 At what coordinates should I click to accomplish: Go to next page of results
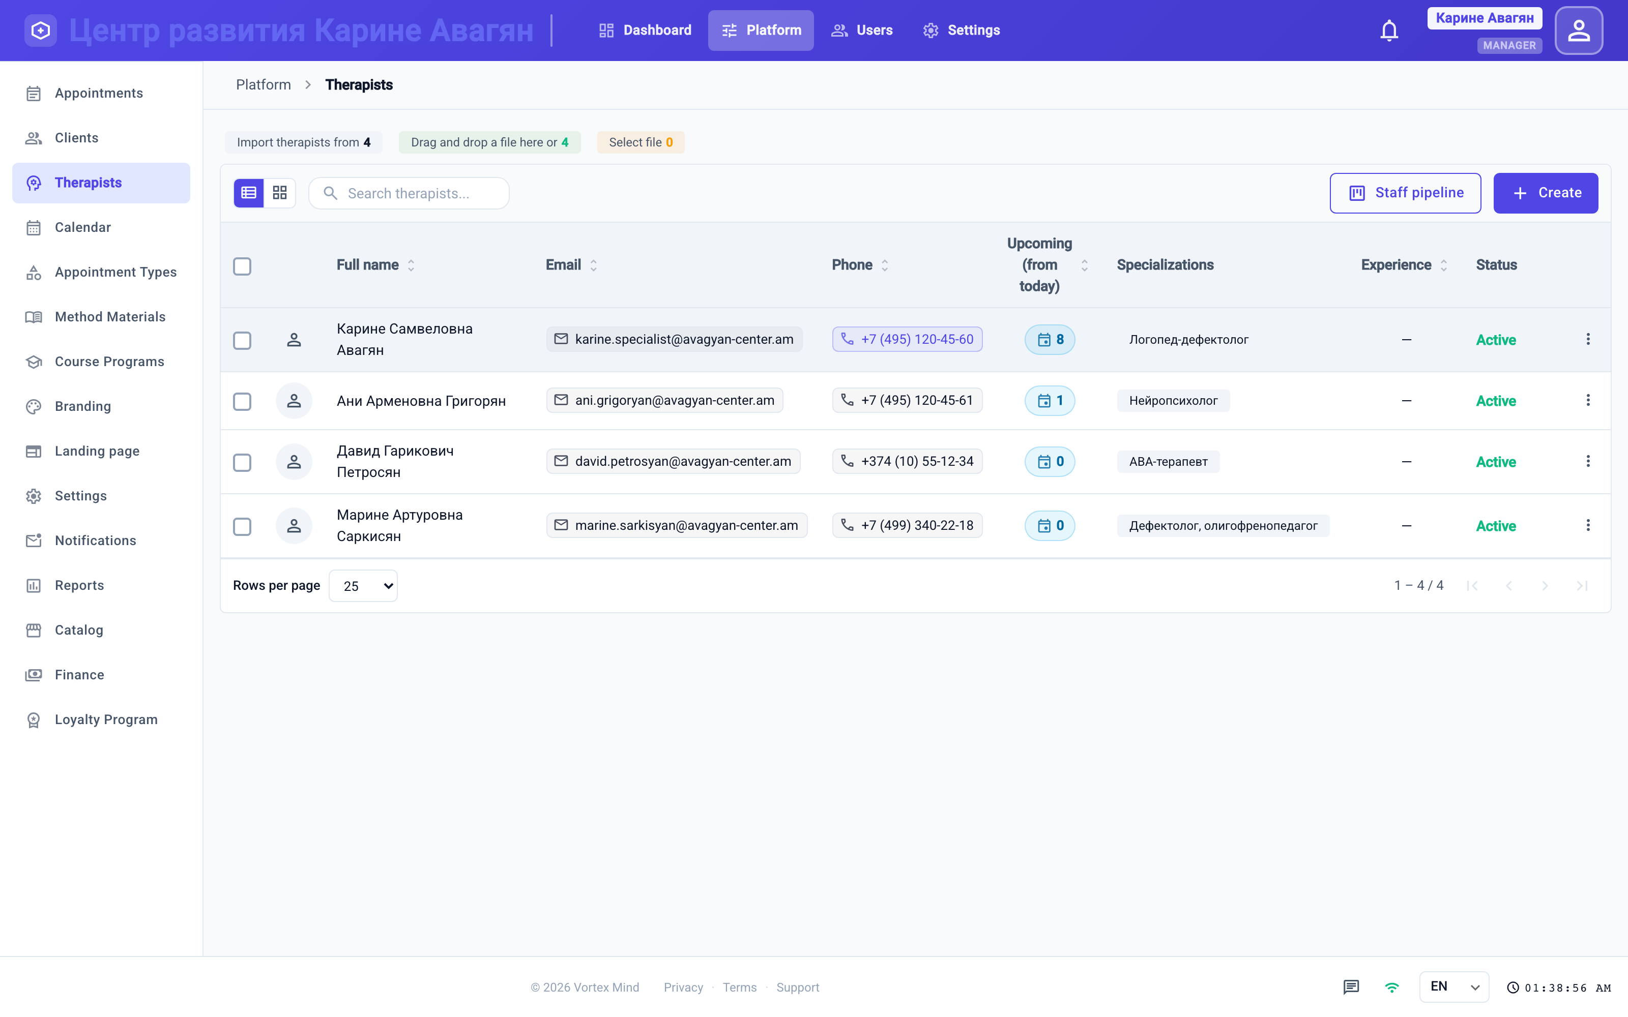pyautogui.click(x=1545, y=586)
